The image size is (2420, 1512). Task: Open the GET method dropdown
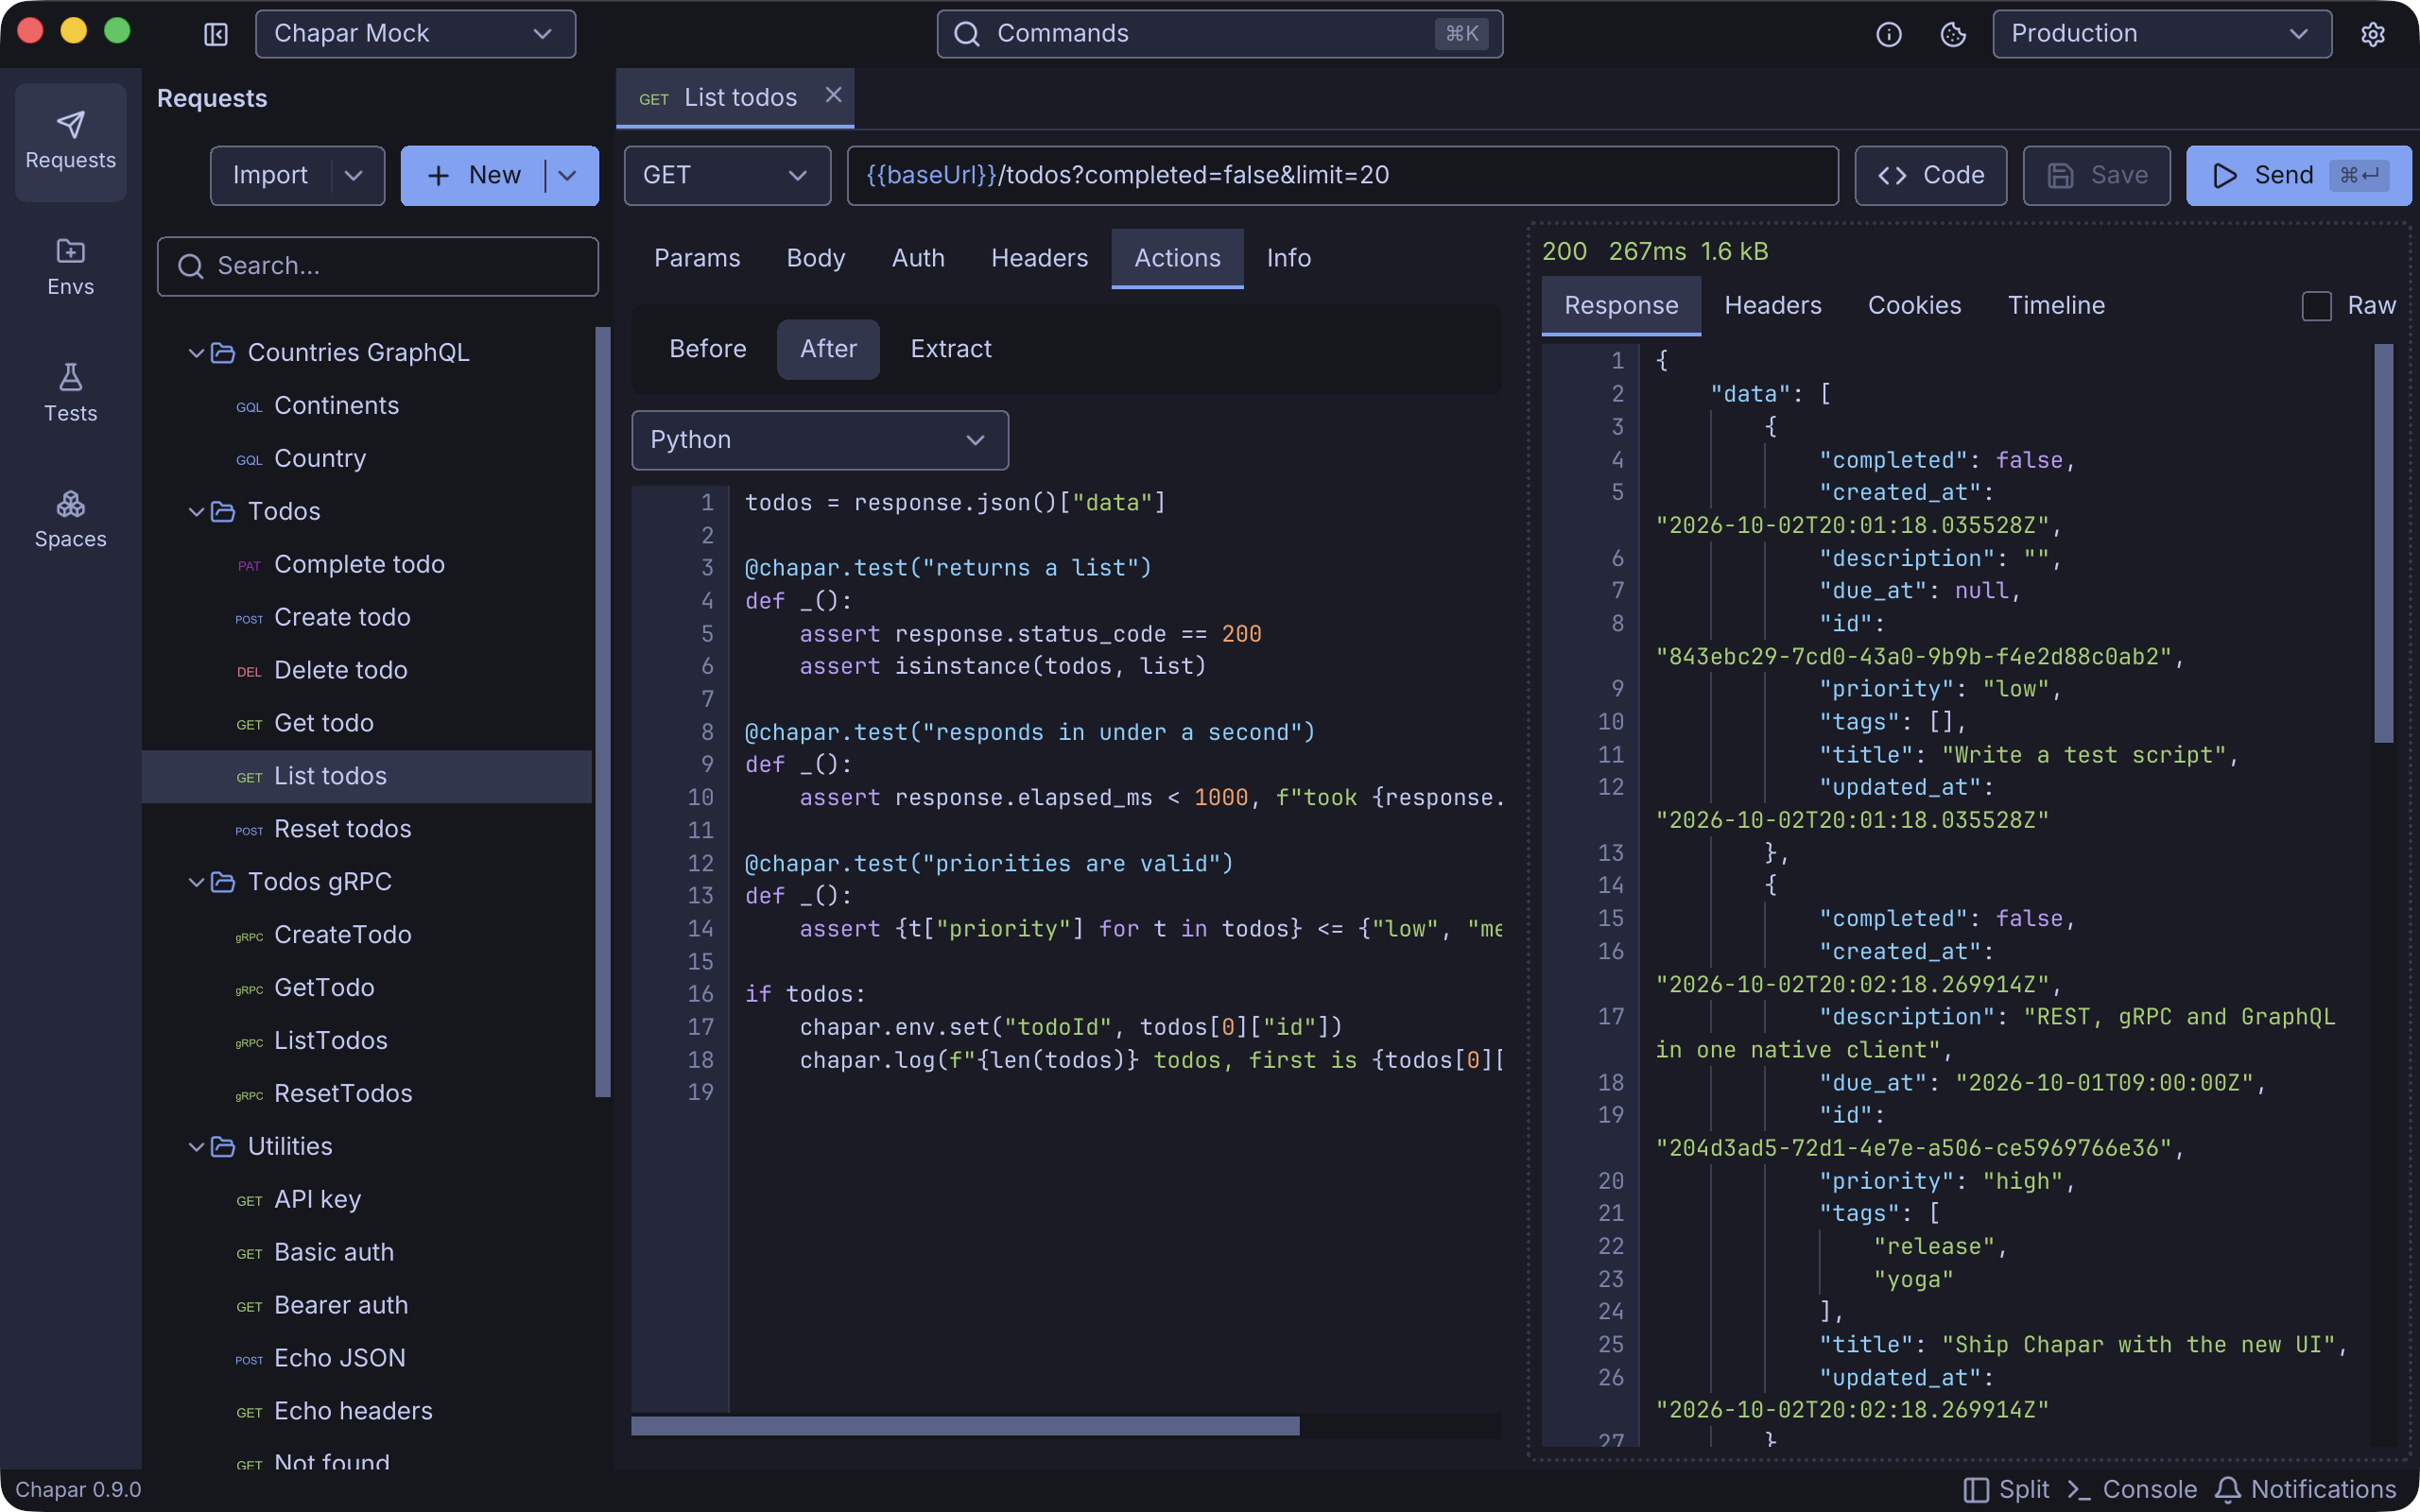(727, 175)
